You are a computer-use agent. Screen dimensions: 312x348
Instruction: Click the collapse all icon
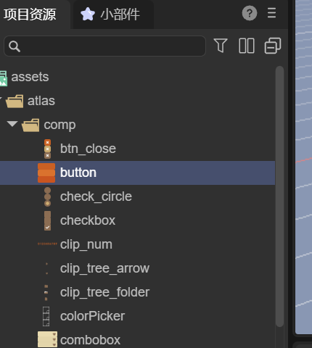point(273,46)
